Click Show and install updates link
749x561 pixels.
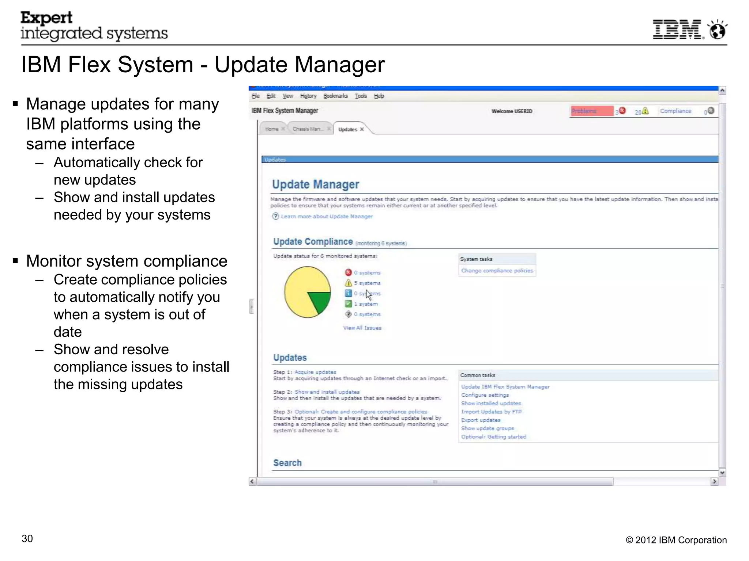point(327,392)
